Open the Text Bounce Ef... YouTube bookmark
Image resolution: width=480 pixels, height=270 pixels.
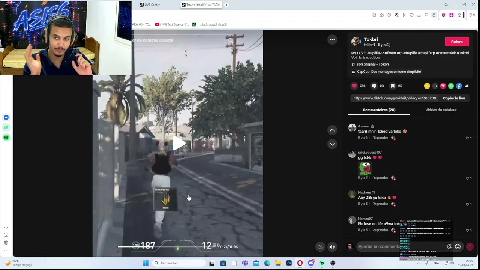[x=172, y=24]
